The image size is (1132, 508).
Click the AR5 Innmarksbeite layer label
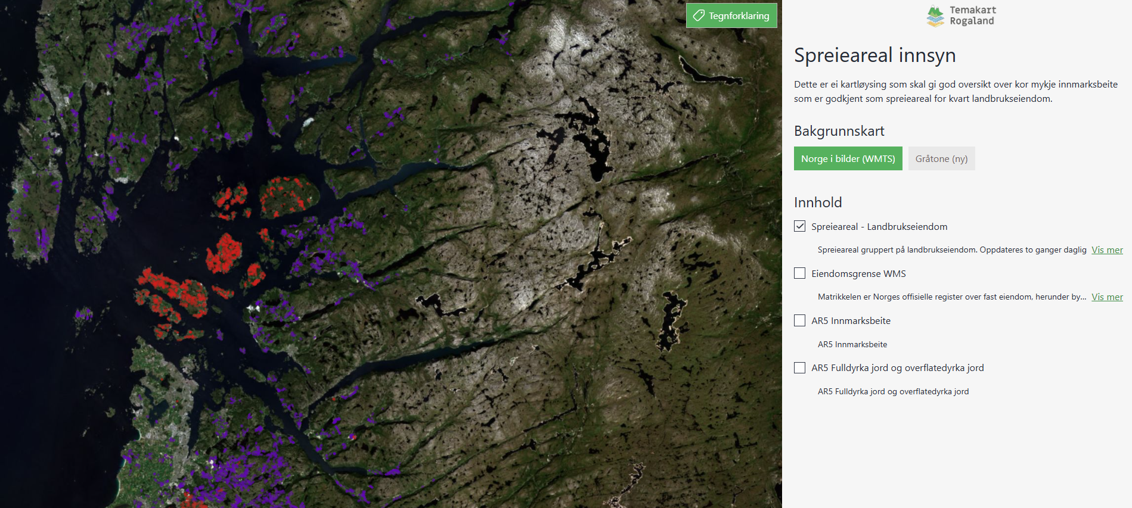pos(851,321)
